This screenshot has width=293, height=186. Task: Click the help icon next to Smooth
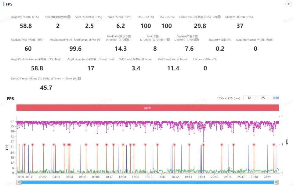(x=69, y=17)
